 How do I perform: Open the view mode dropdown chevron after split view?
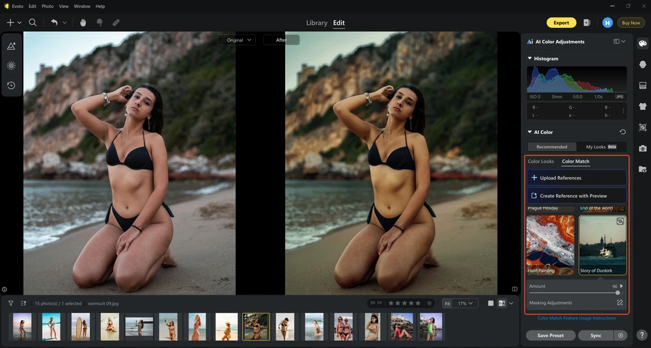511,303
